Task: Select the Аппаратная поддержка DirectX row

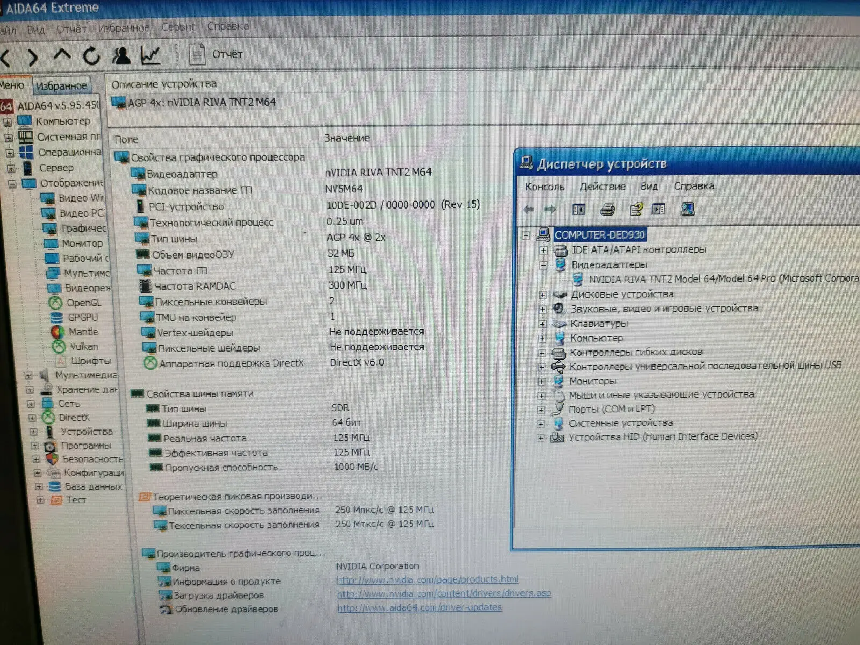Action: coord(232,363)
